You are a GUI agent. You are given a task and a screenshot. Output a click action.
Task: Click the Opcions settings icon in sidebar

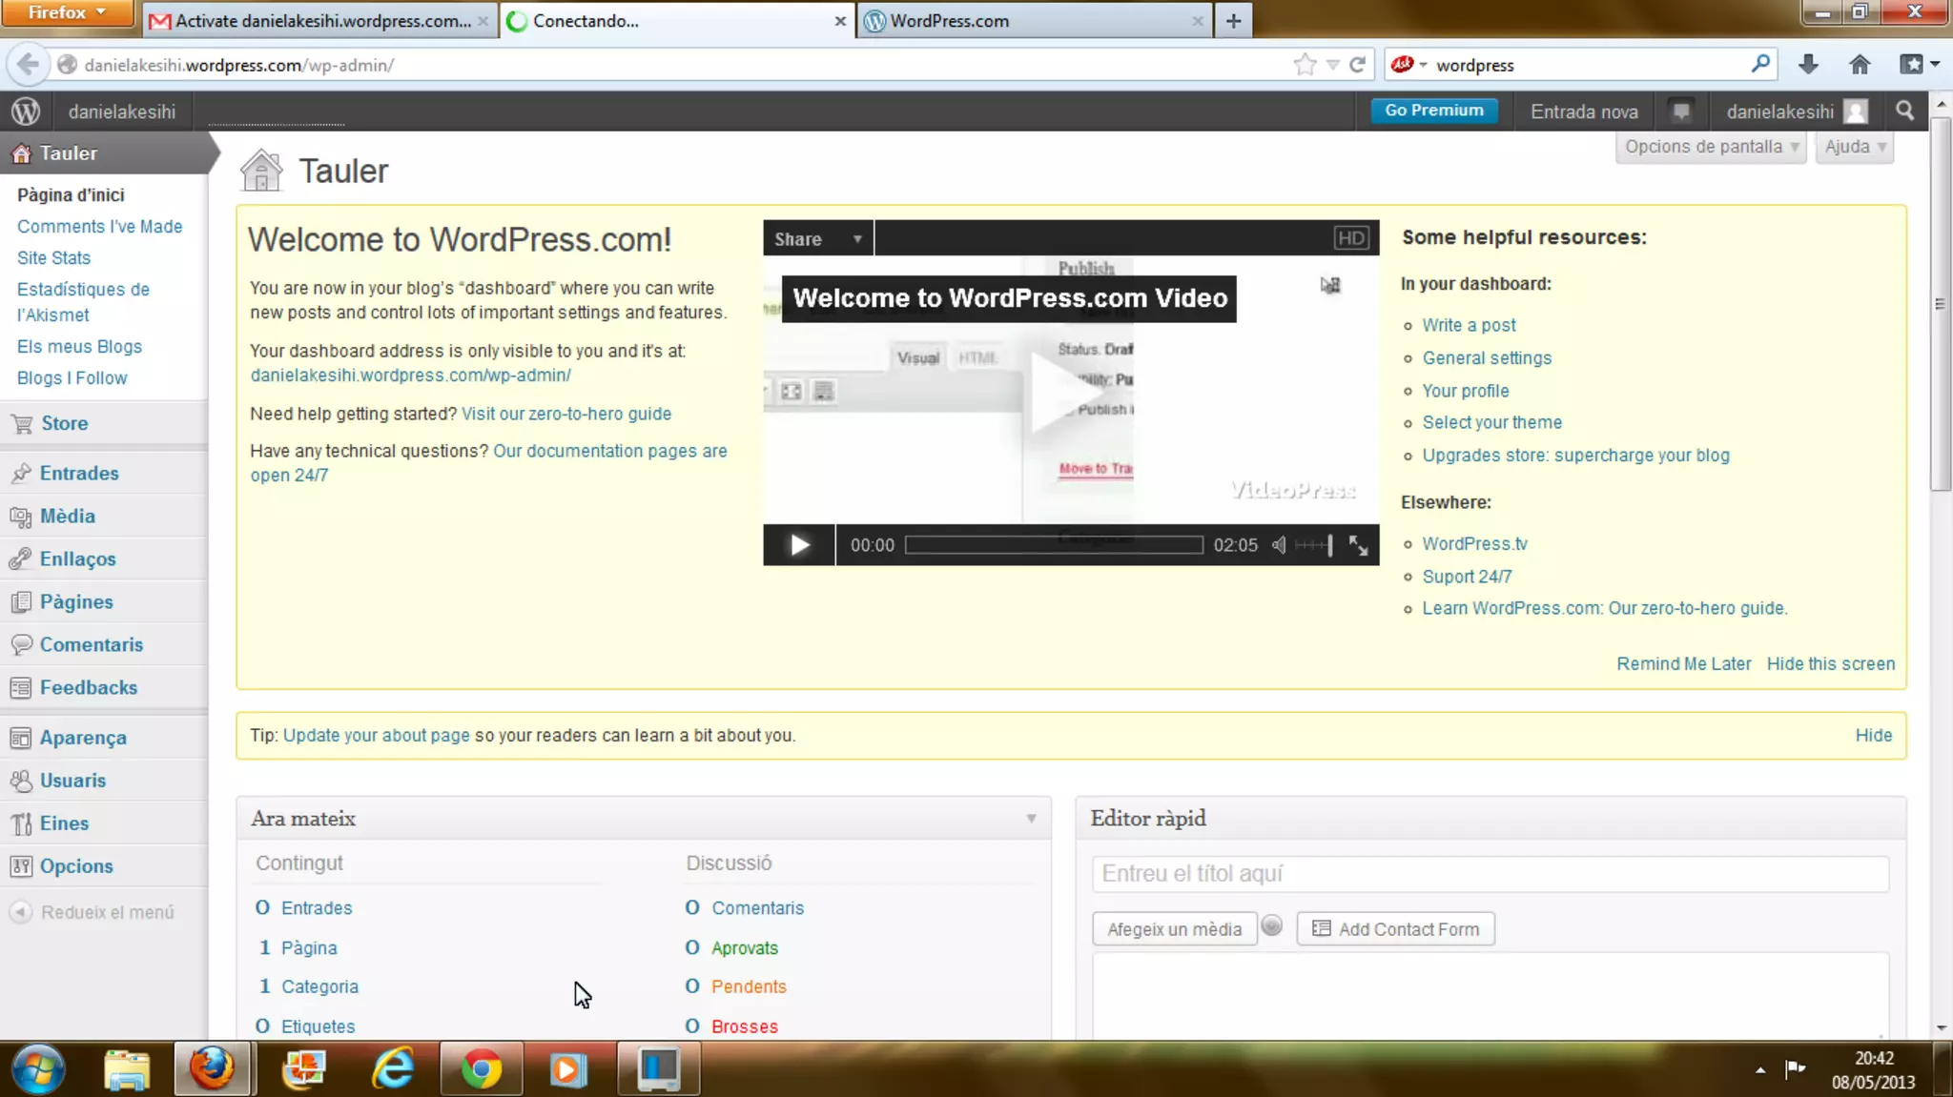tap(21, 866)
